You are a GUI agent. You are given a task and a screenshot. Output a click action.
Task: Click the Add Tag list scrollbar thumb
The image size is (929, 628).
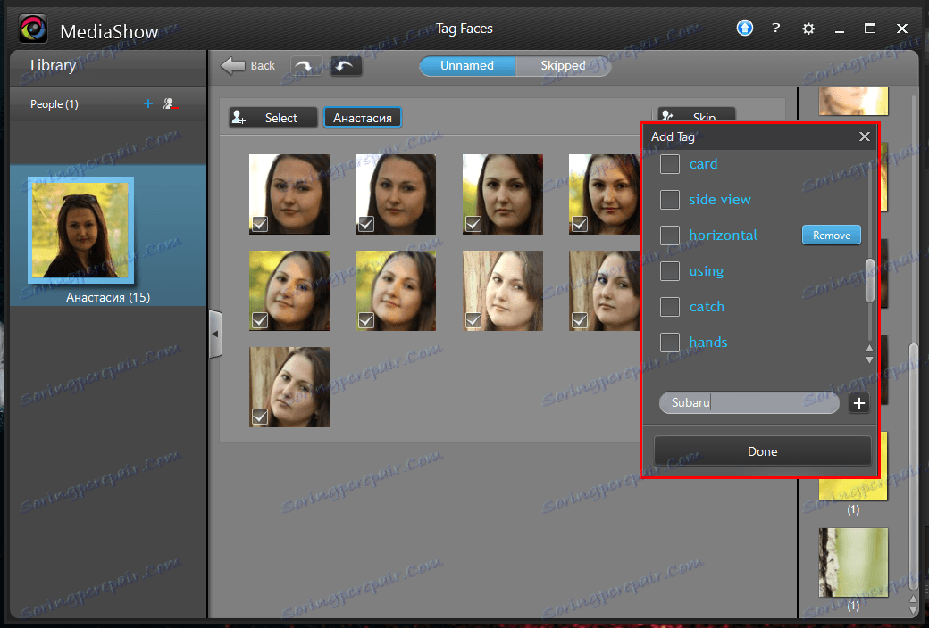870,281
